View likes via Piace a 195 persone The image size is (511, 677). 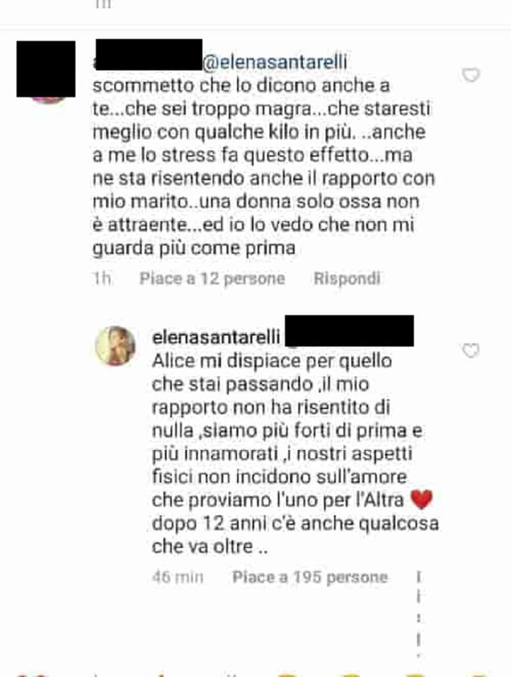pyautogui.click(x=310, y=577)
